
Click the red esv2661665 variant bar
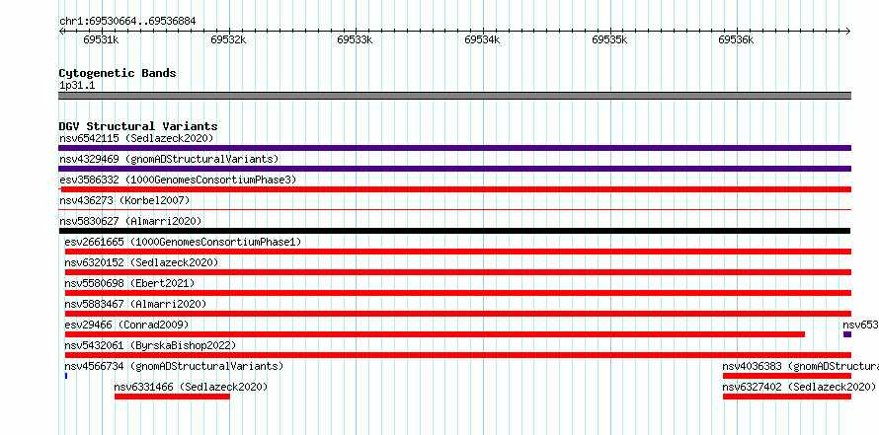[458, 252]
